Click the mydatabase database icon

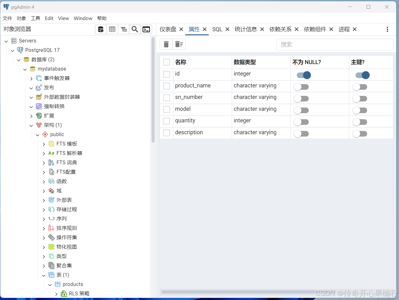(x=32, y=69)
